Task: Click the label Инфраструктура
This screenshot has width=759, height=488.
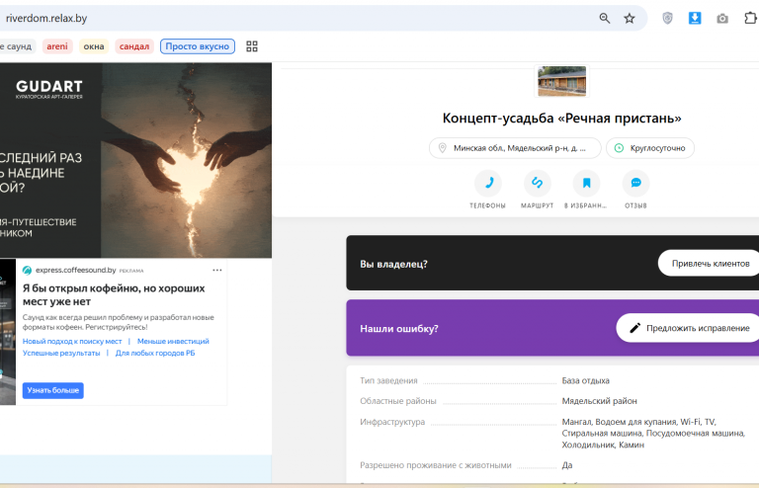Action: pos(392,422)
